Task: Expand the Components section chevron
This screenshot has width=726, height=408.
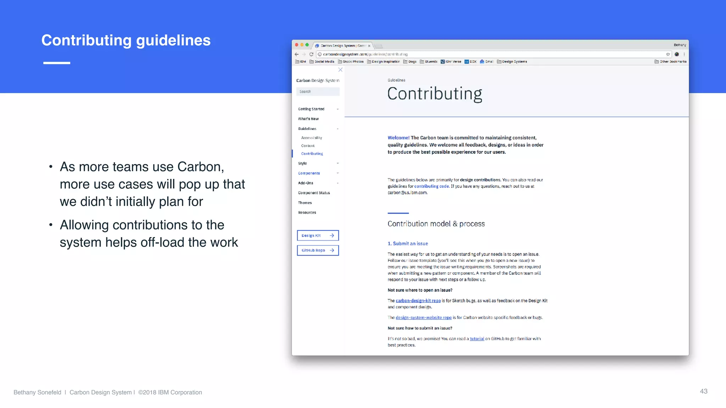Action: click(x=337, y=173)
